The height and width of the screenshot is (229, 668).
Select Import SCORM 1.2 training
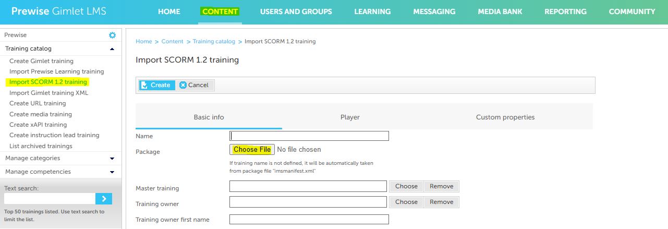click(x=48, y=82)
